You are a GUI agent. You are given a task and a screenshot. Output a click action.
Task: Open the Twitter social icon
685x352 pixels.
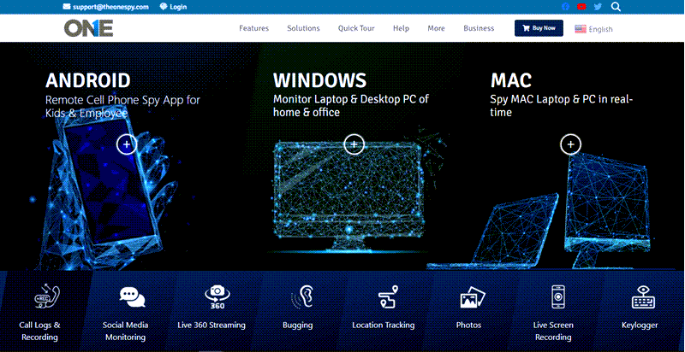tap(598, 7)
